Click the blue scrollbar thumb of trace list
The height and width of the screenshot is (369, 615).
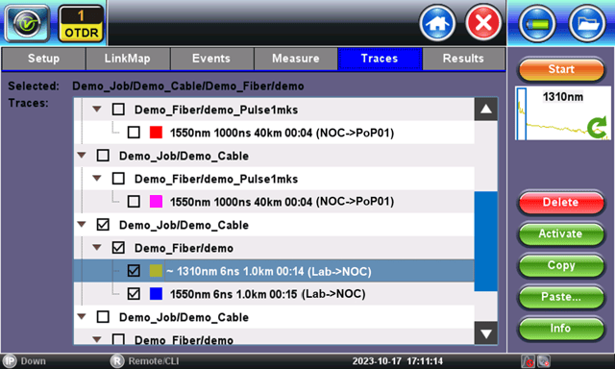point(486,241)
